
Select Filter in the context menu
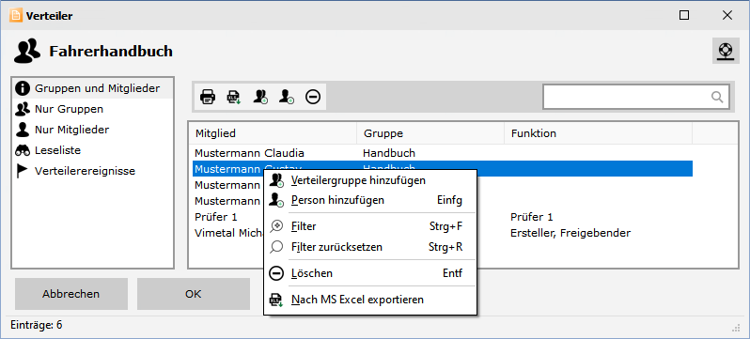pyautogui.click(x=370, y=226)
